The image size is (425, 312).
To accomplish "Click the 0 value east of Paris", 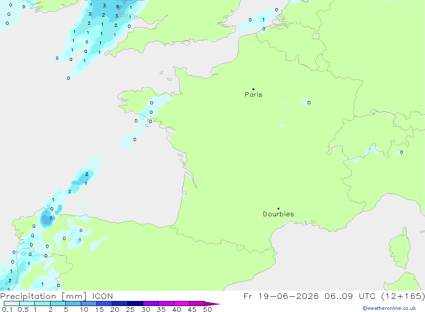I will click(309, 103).
